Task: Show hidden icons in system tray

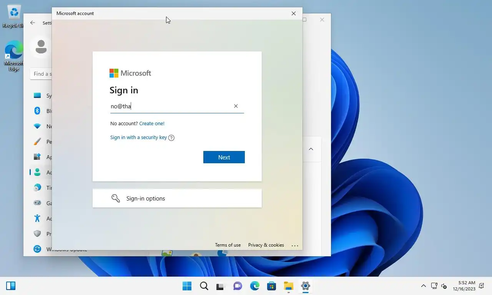Action: [424, 286]
